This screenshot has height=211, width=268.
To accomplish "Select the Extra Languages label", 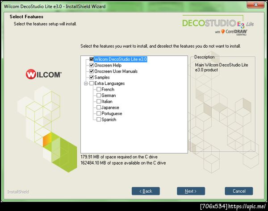I will [x=109, y=83].
